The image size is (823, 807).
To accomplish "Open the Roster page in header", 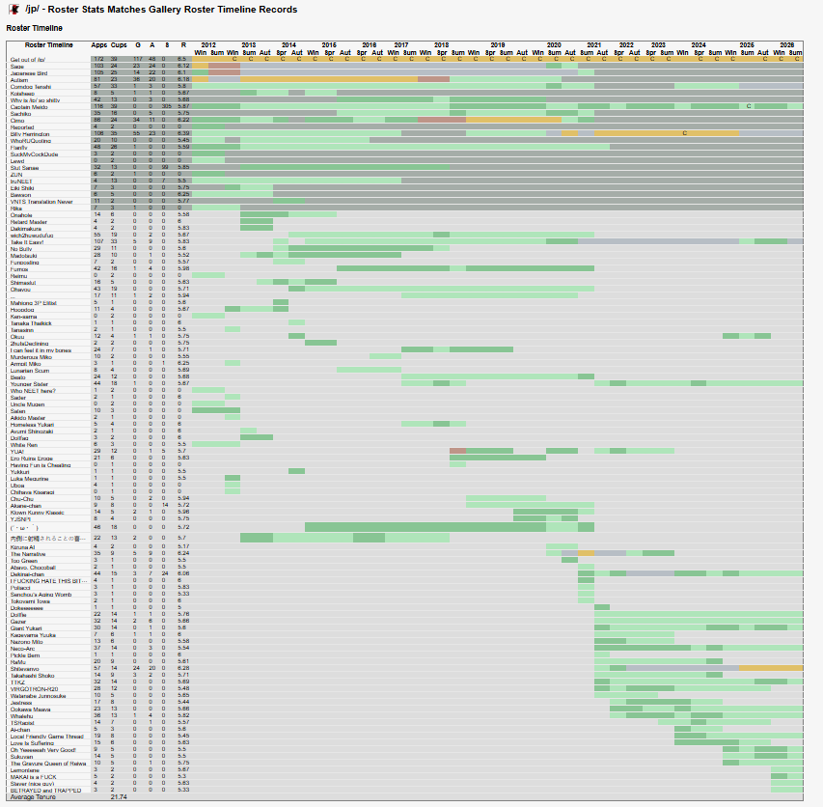I will pos(63,10).
